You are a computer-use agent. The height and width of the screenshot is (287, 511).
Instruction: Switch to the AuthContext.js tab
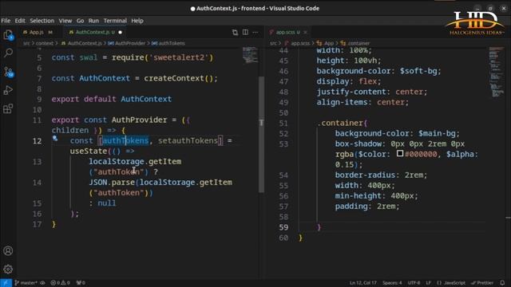pyautogui.click(x=93, y=32)
